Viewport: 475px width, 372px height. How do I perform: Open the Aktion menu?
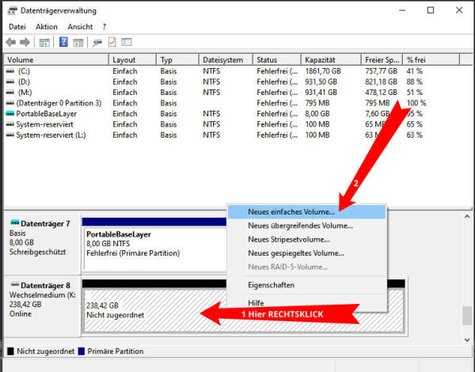point(47,27)
